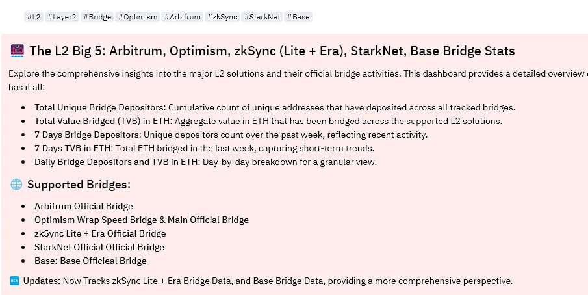Select the #Optimism tag
588x295 pixels.
click(x=138, y=17)
